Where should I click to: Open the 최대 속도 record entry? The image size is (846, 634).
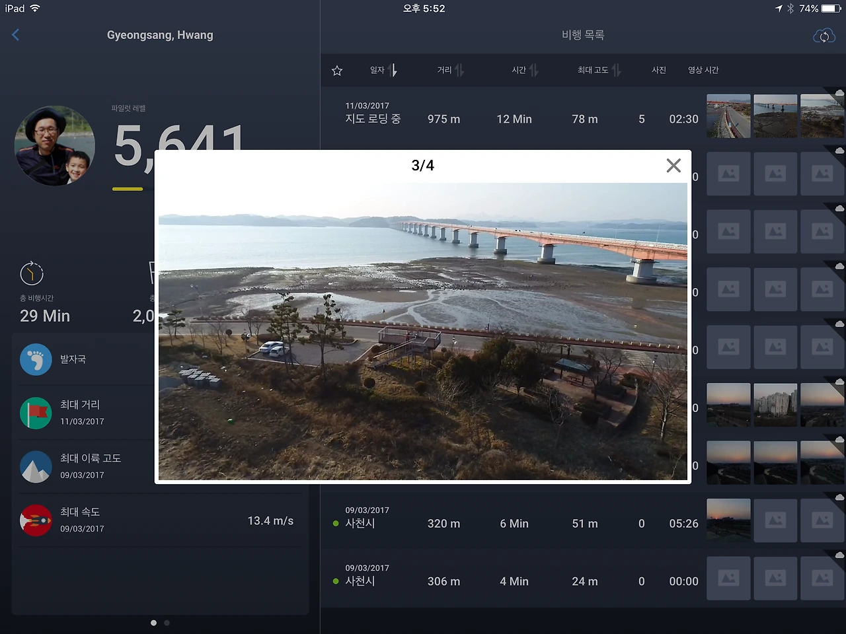tap(161, 520)
